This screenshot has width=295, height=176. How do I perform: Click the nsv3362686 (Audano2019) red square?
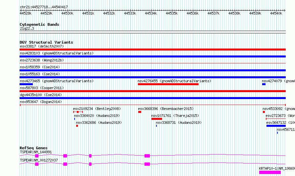[x=77, y=126]
